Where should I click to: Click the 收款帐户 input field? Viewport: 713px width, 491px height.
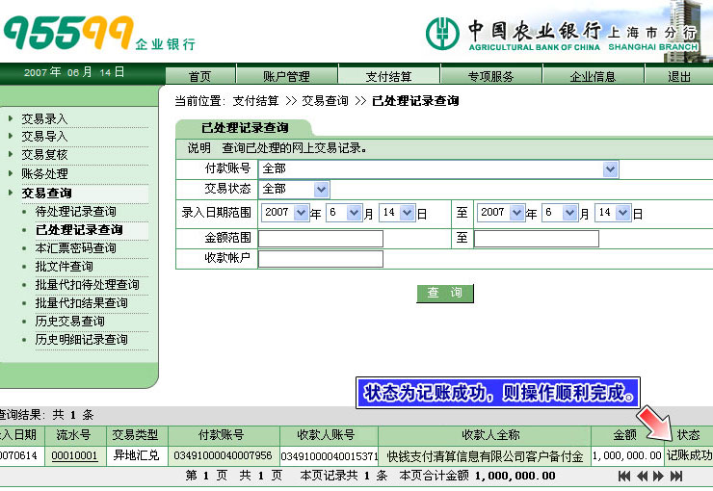[x=321, y=259]
